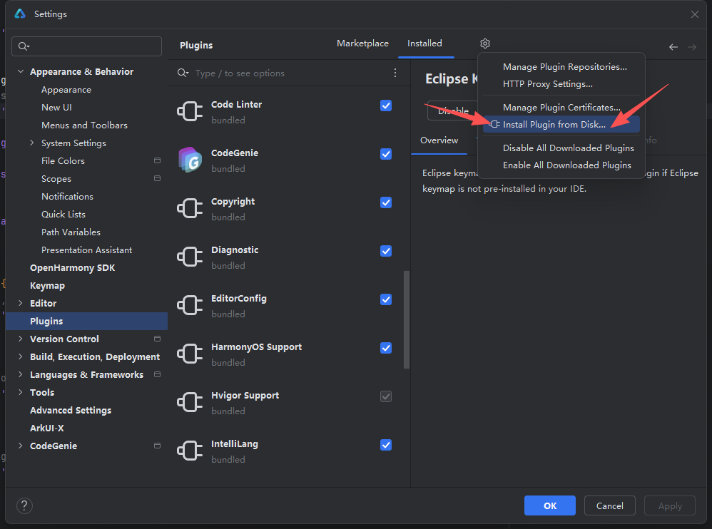Click the Disable plugin button
The width and height of the screenshot is (712, 529).
pos(453,111)
